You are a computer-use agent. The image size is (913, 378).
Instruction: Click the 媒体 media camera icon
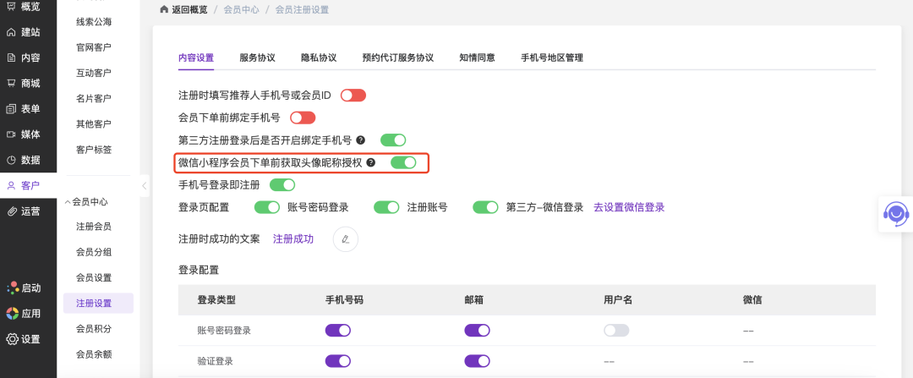(11, 134)
